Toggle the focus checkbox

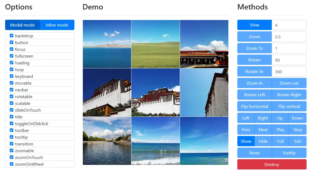tap(12, 49)
